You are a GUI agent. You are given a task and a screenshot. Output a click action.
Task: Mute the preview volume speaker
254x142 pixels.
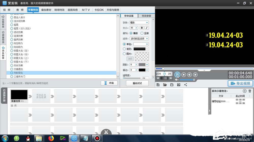click(177, 80)
